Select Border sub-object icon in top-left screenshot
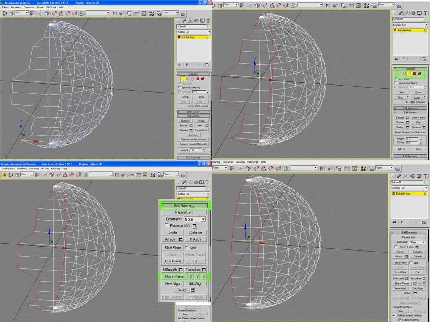Screen dimensions: 430x322 point(192,79)
